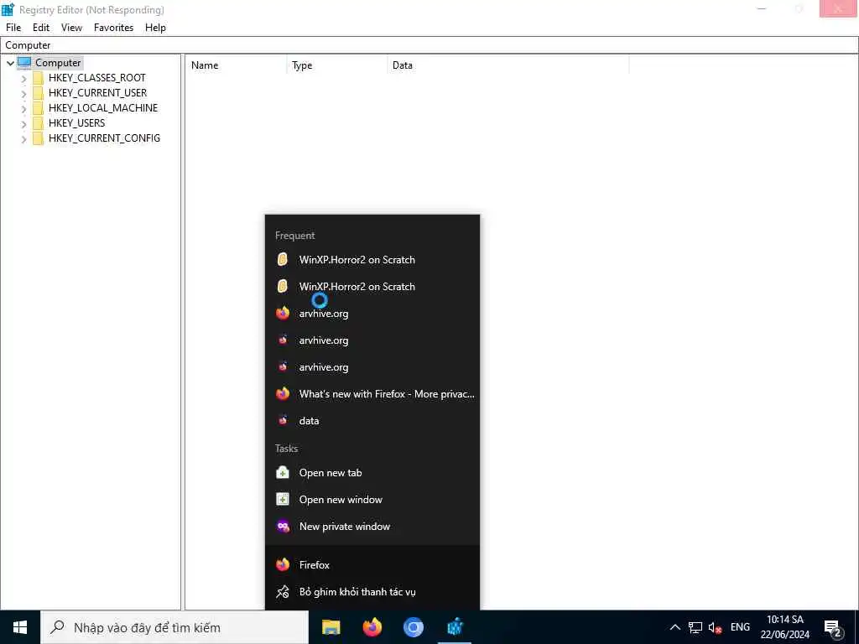Image resolution: width=859 pixels, height=644 pixels.
Task: Expand HKEY_LOCAL_MACHINE node
Action: coord(23,108)
